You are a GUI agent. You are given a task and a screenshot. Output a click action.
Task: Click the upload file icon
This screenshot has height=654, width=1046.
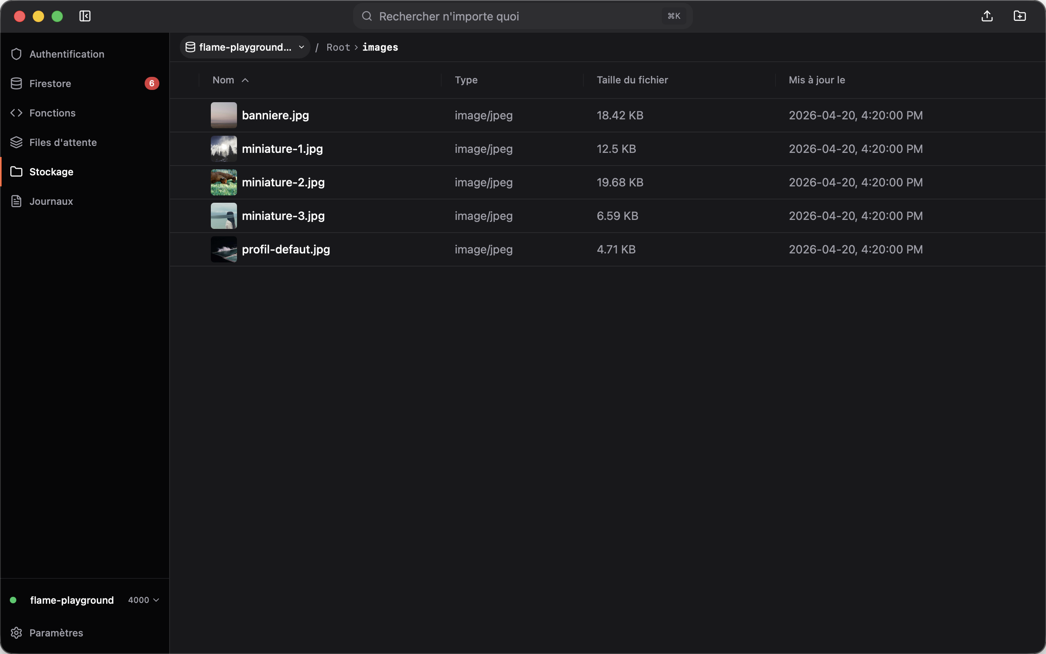(x=987, y=16)
